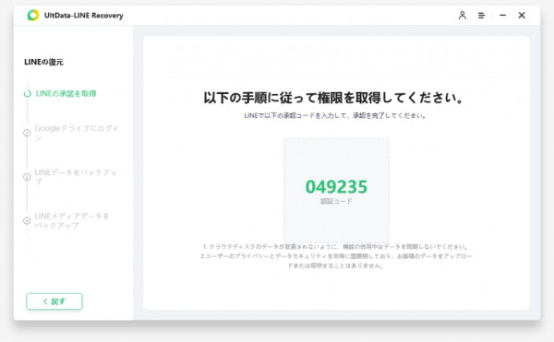Click the step 2 circle icon
The height and width of the screenshot is (342, 554).
click(27, 133)
